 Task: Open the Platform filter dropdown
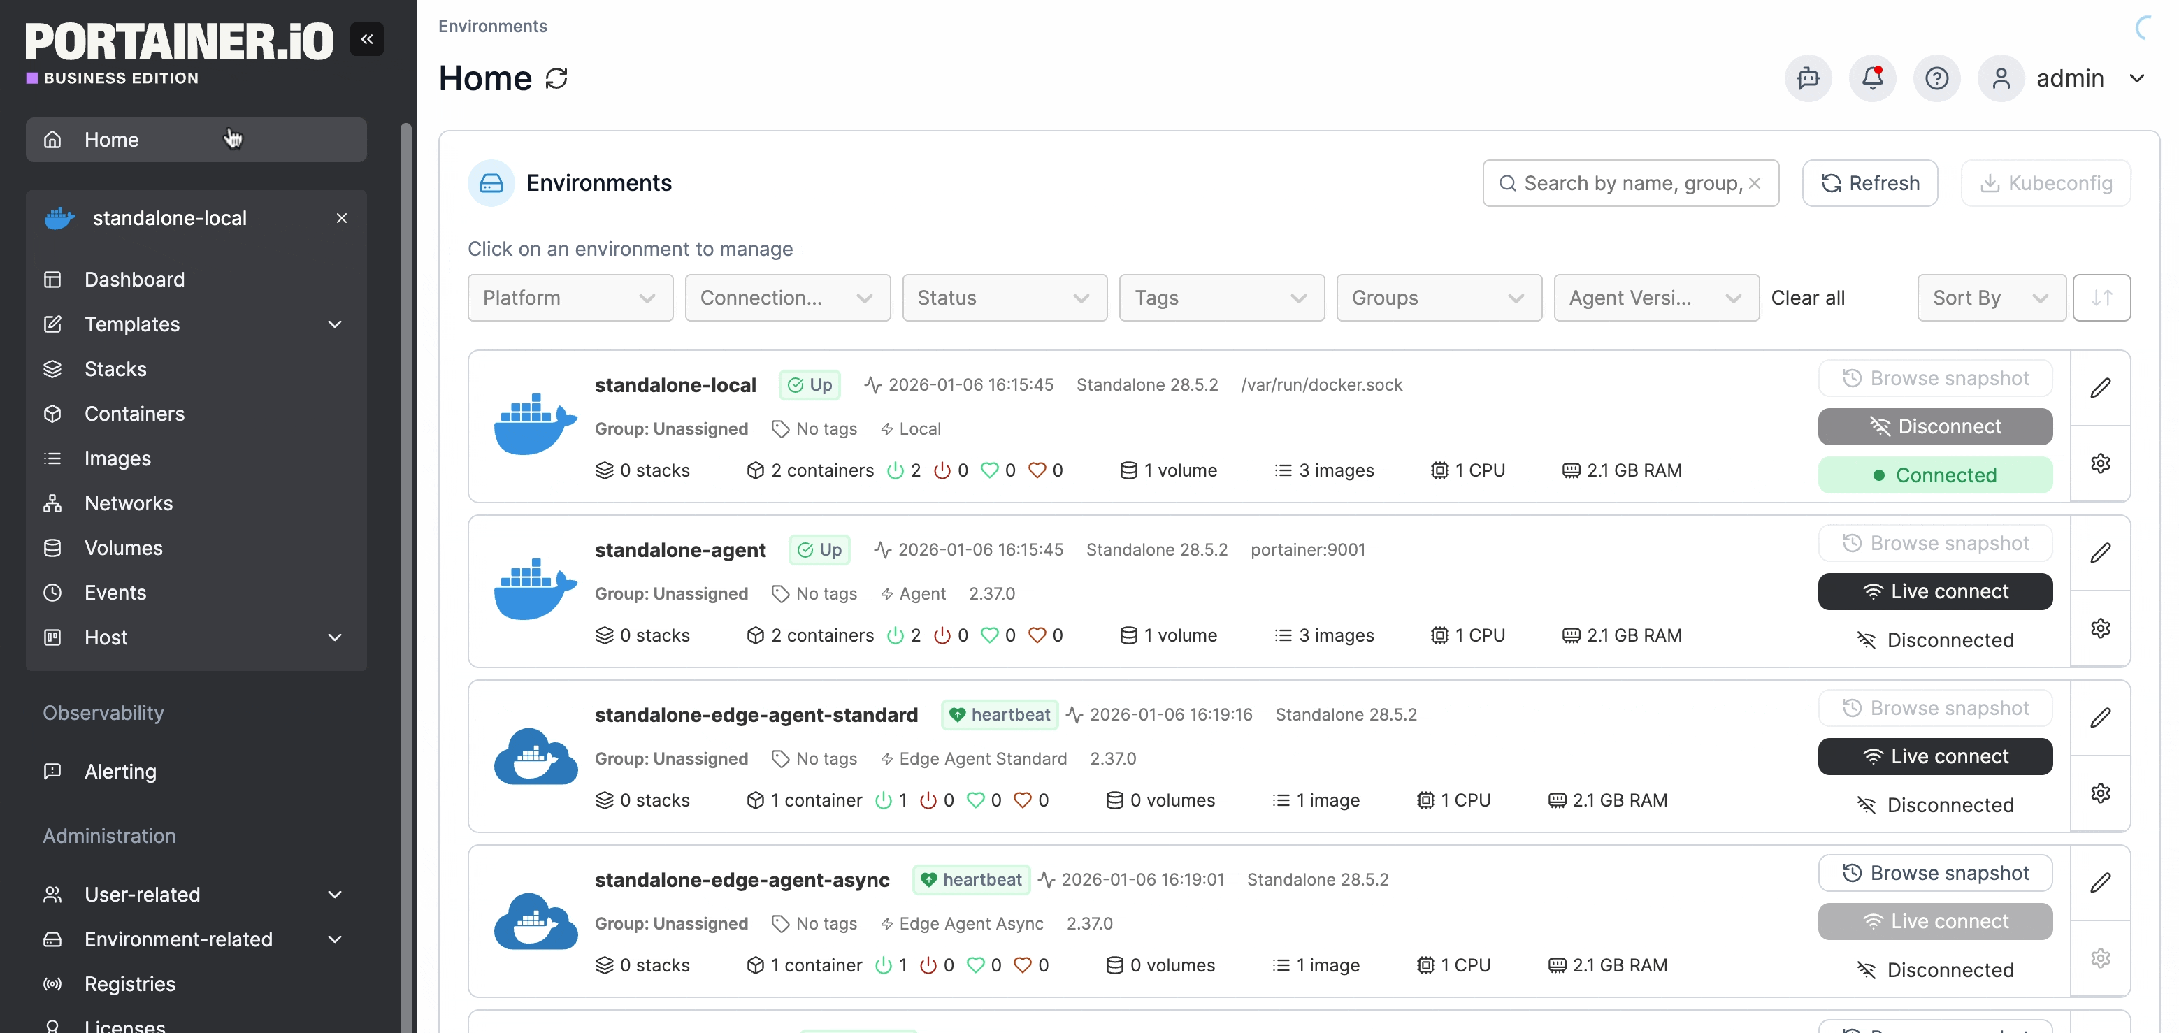tap(569, 298)
